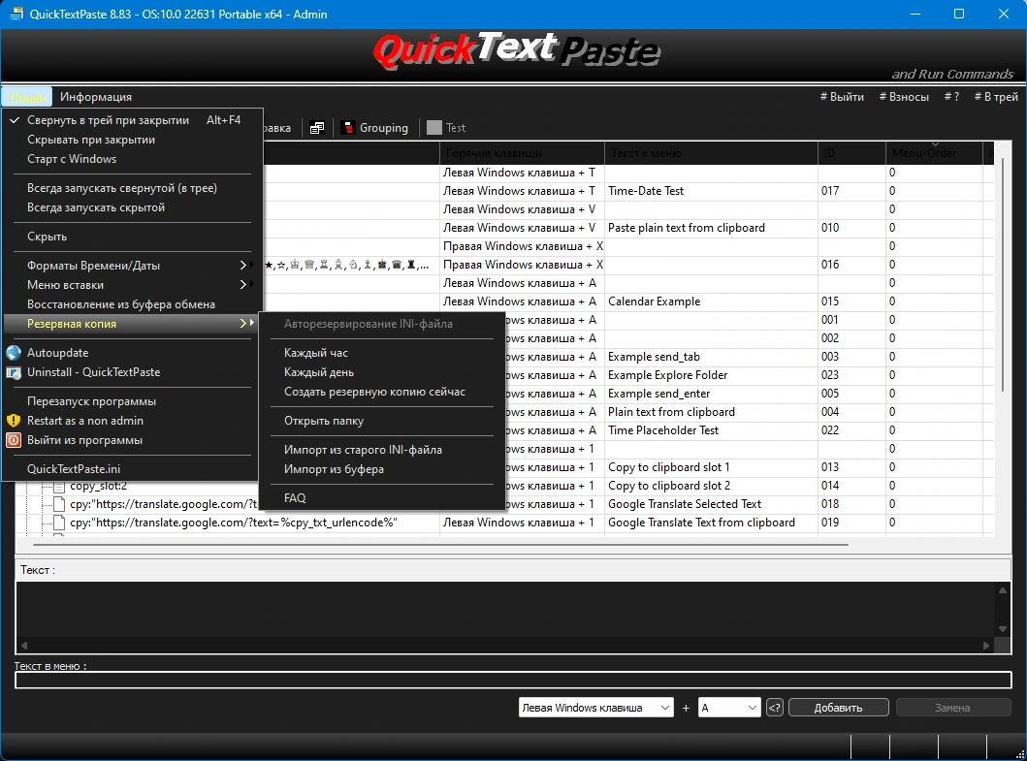Toggle Скрывать при закрытии option

131,140
